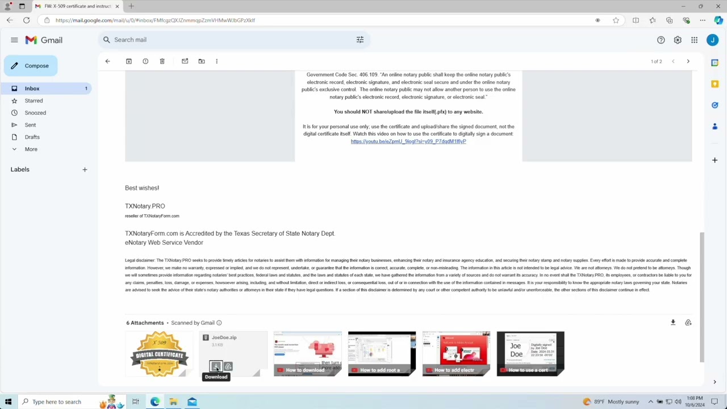
Task: Open the Google apps grid
Action: [x=694, y=40]
